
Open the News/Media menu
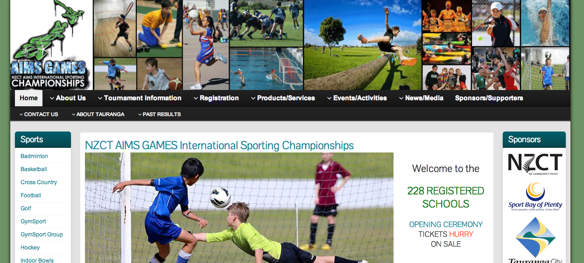click(x=421, y=98)
